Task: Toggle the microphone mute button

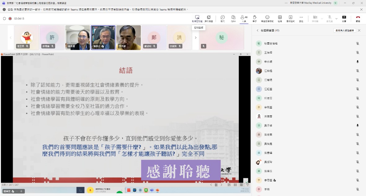Action: point(329,18)
